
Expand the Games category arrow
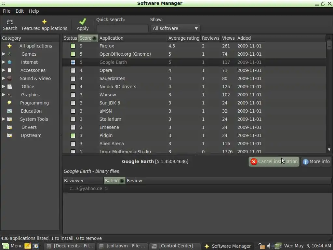click(3, 54)
